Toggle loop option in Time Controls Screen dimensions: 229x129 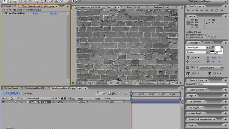click(x=217, y=10)
